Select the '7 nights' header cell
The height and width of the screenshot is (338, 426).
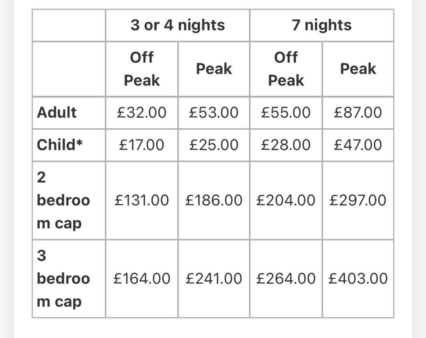[322, 25]
